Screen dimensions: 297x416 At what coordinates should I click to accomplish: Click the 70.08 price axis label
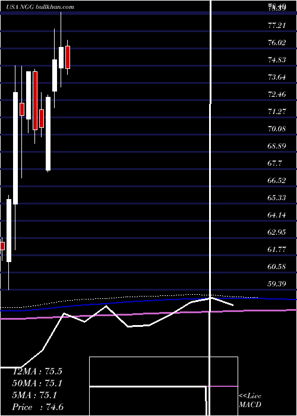point(277,129)
